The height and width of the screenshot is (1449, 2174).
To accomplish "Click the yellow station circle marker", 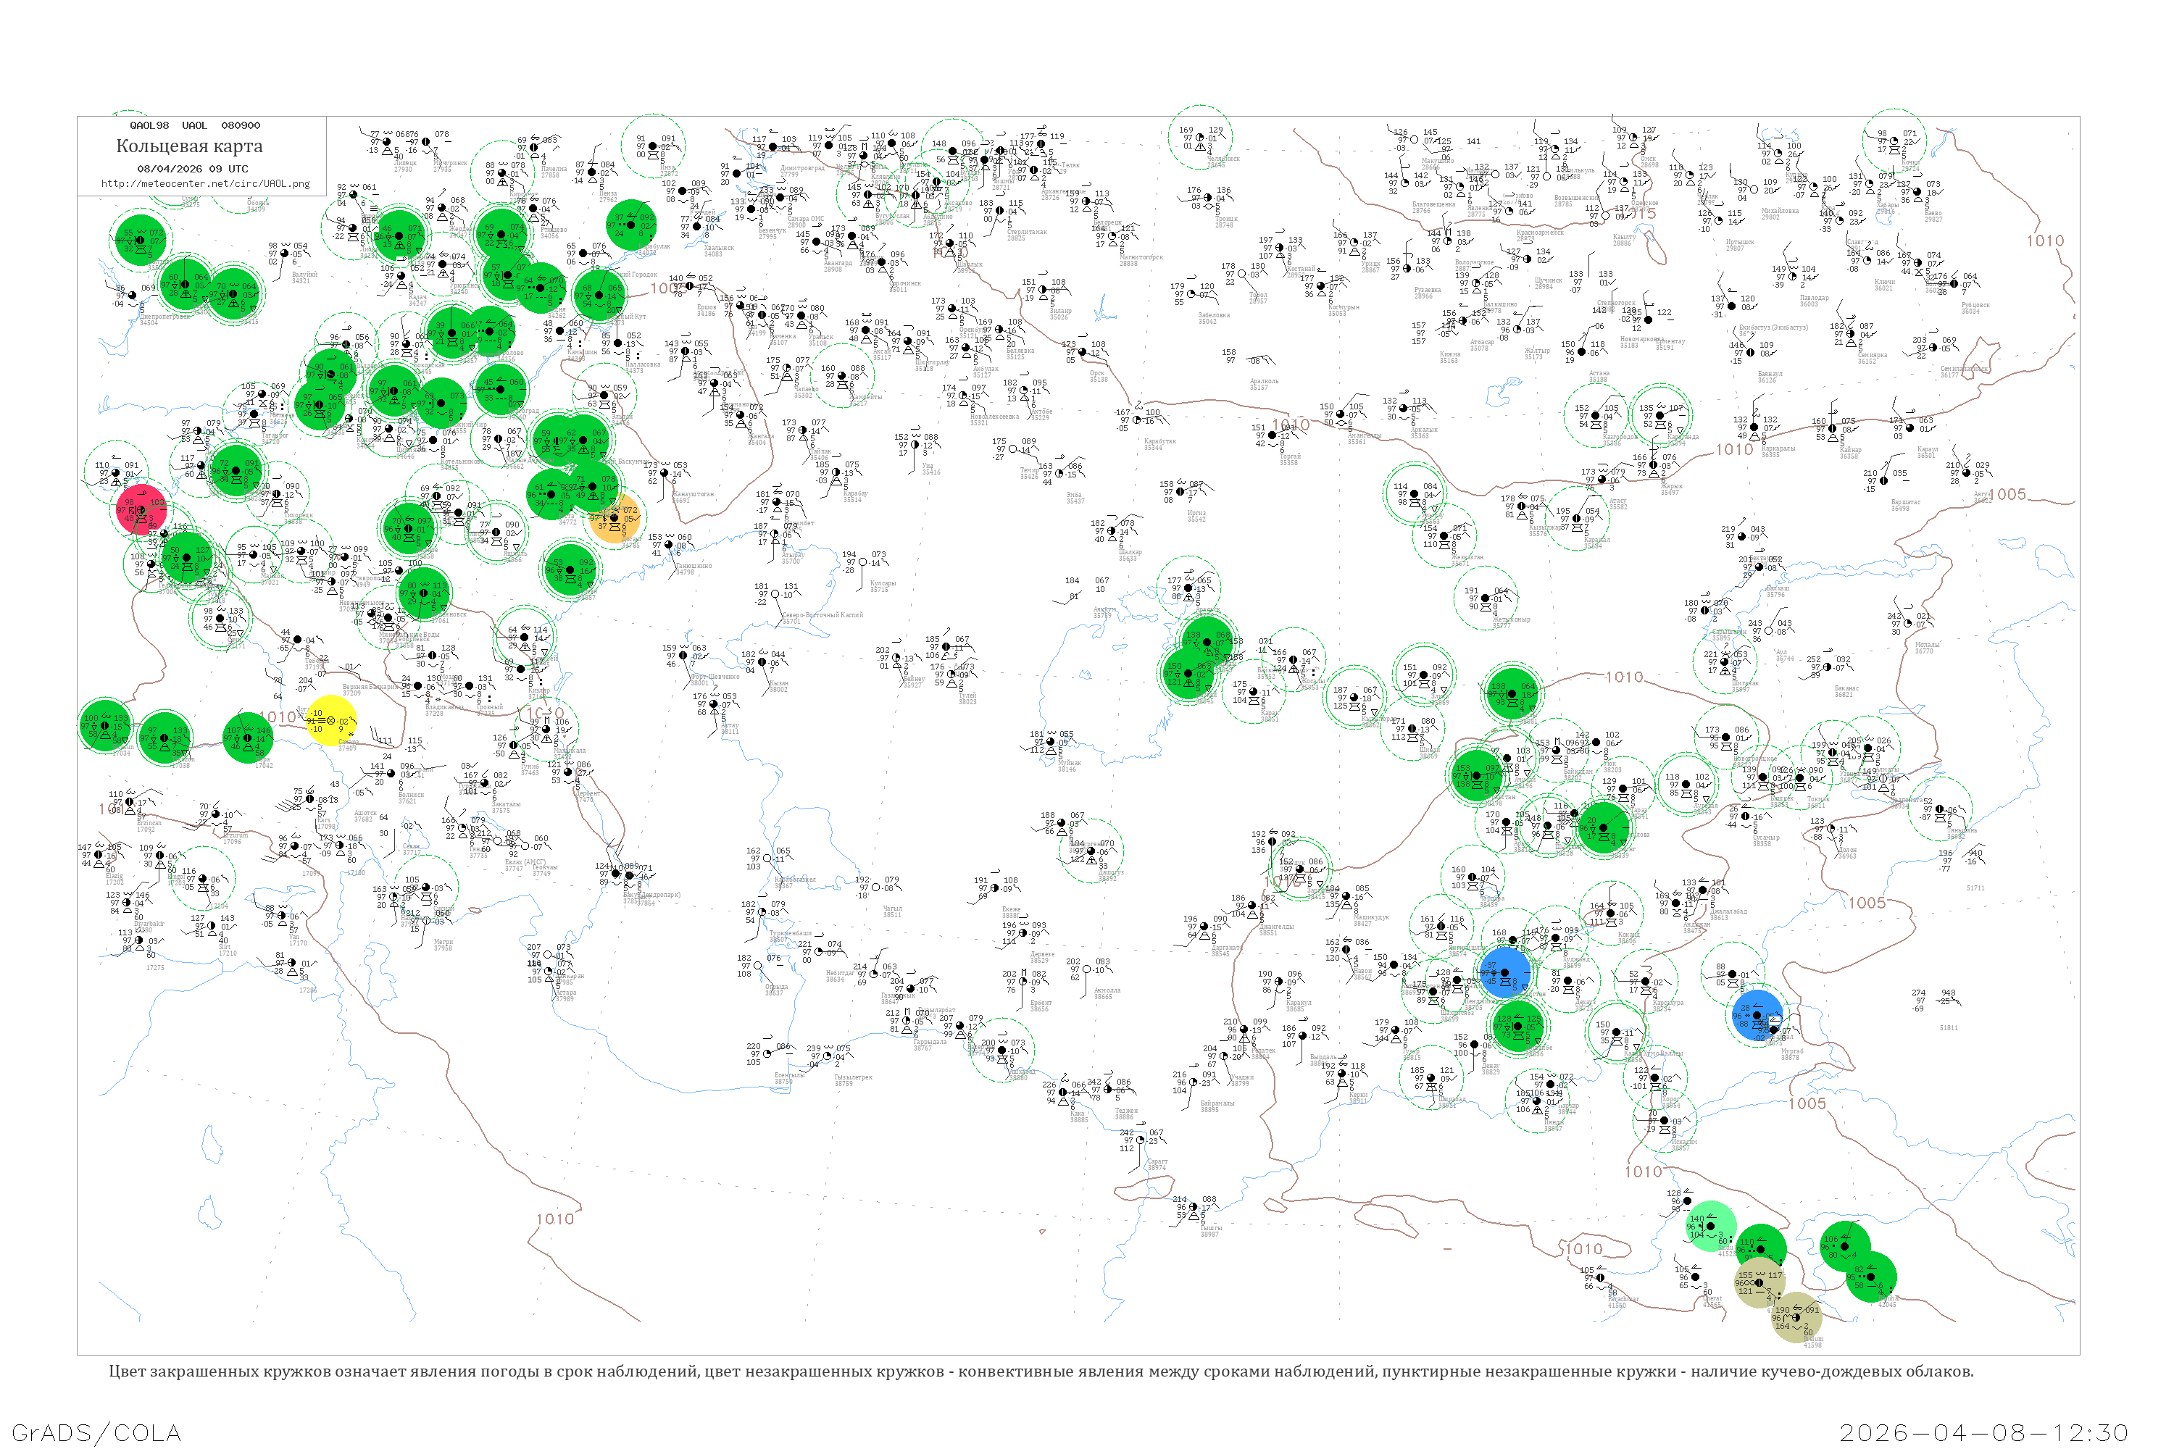I will (330, 721).
